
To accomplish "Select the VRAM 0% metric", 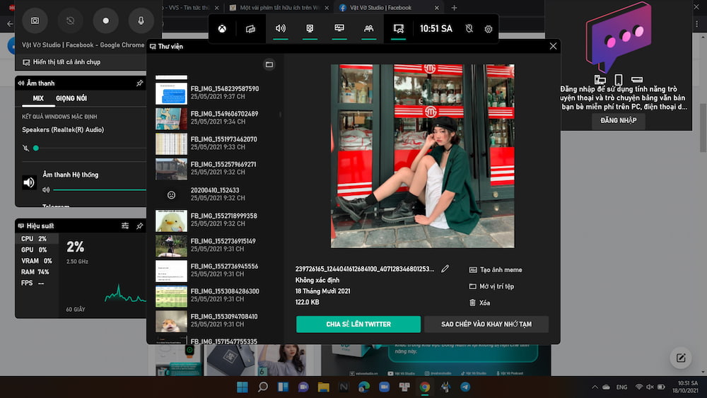I will (37, 261).
